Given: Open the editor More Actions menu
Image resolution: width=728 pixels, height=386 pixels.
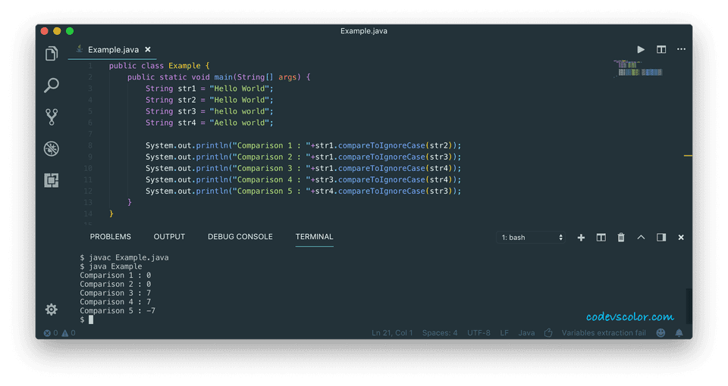Looking at the screenshot, I should pos(681,49).
